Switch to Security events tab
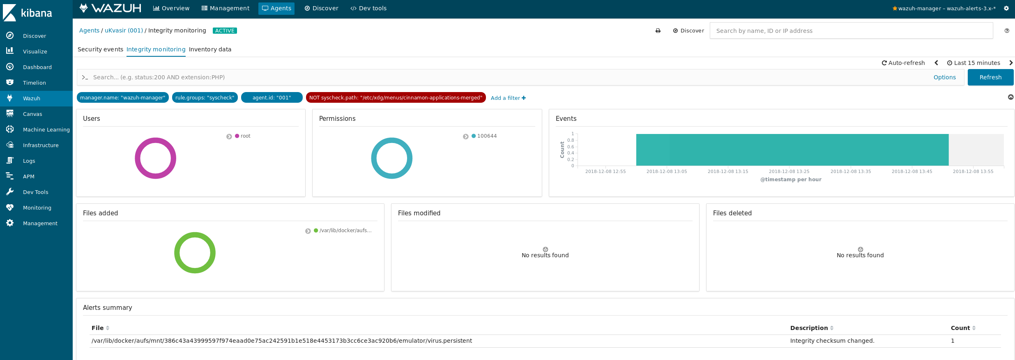The height and width of the screenshot is (360, 1015). (x=100, y=49)
